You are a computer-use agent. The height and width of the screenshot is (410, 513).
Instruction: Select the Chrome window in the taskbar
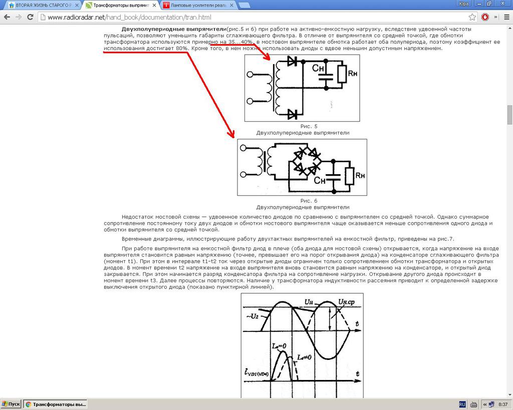tap(55, 404)
